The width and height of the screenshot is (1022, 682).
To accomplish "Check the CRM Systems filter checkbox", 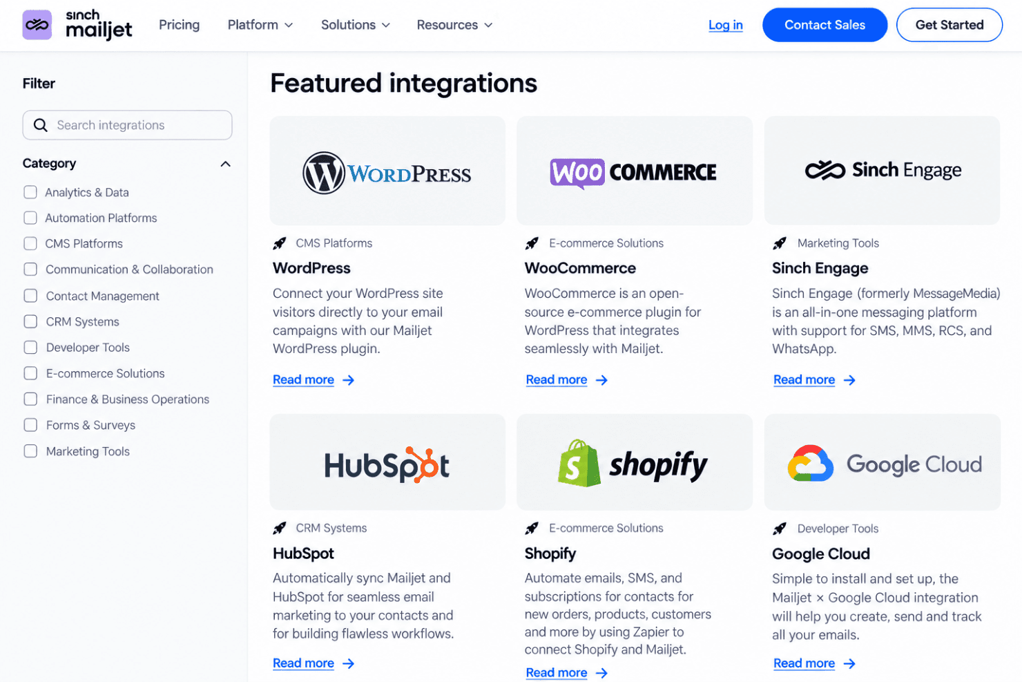I will (30, 321).
